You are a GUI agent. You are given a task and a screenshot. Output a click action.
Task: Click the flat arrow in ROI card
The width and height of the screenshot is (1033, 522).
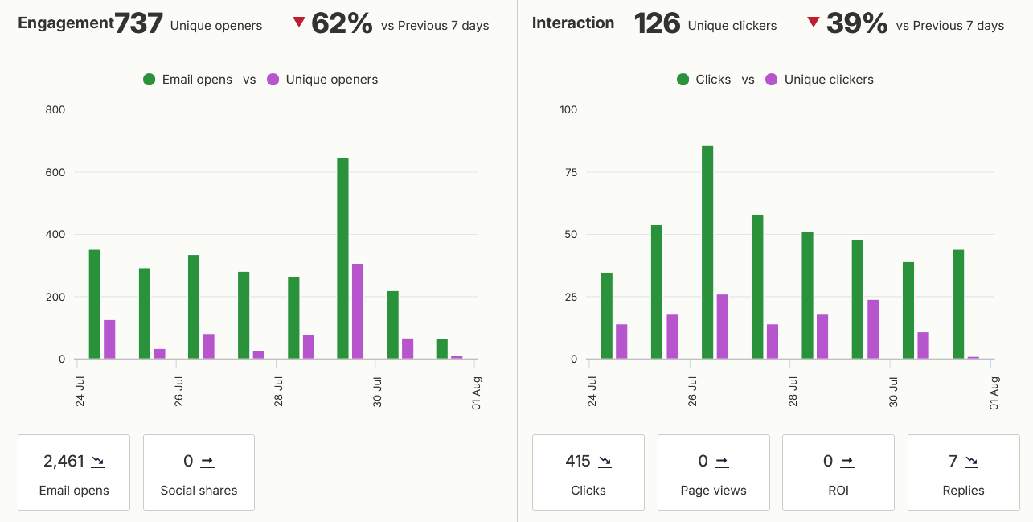tap(846, 462)
